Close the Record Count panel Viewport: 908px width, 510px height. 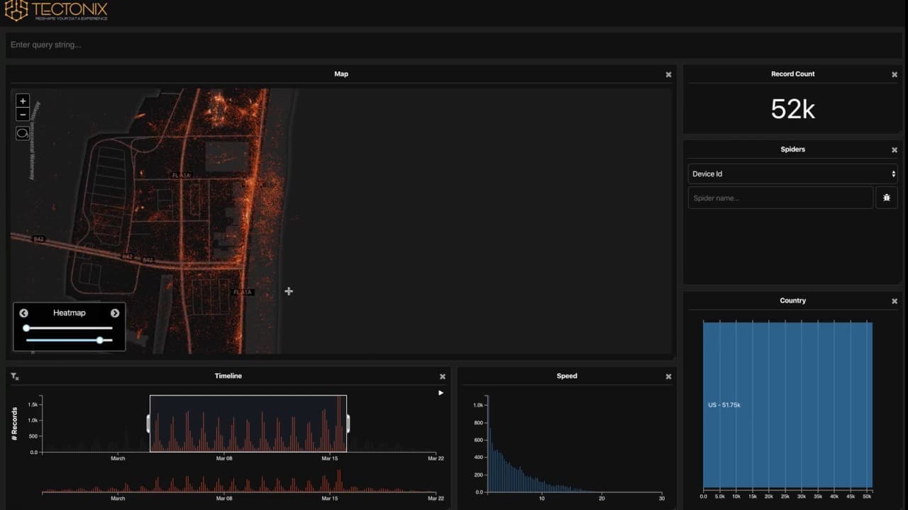click(x=895, y=74)
